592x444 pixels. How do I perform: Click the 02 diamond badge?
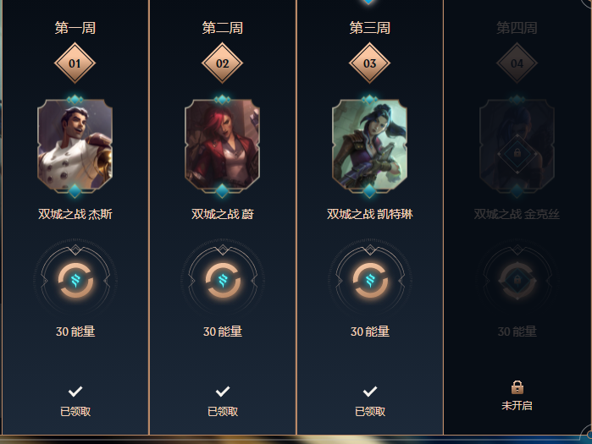pyautogui.click(x=222, y=63)
